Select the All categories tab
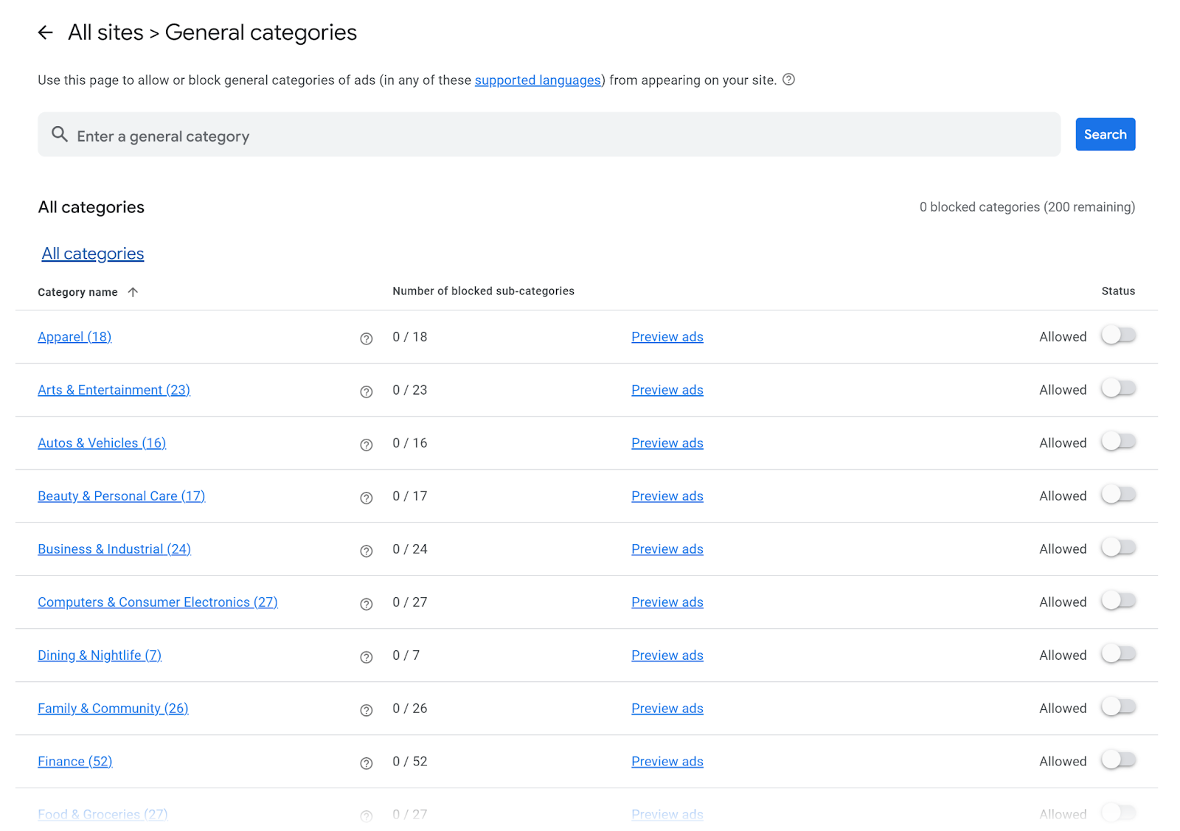Image resolution: width=1180 pixels, height=831 pixels. [x=92, y=253]
